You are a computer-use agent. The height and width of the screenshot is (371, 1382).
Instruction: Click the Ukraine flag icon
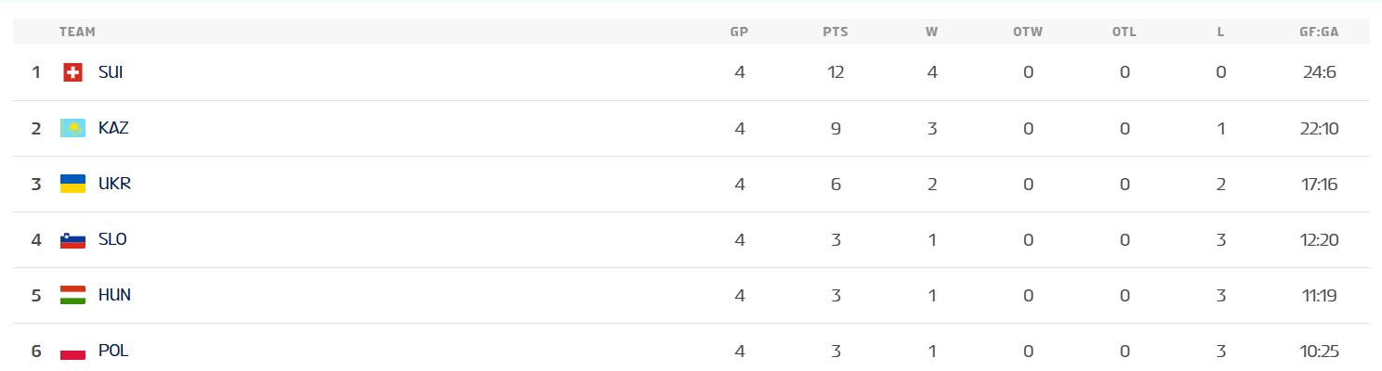coord(73,184)
